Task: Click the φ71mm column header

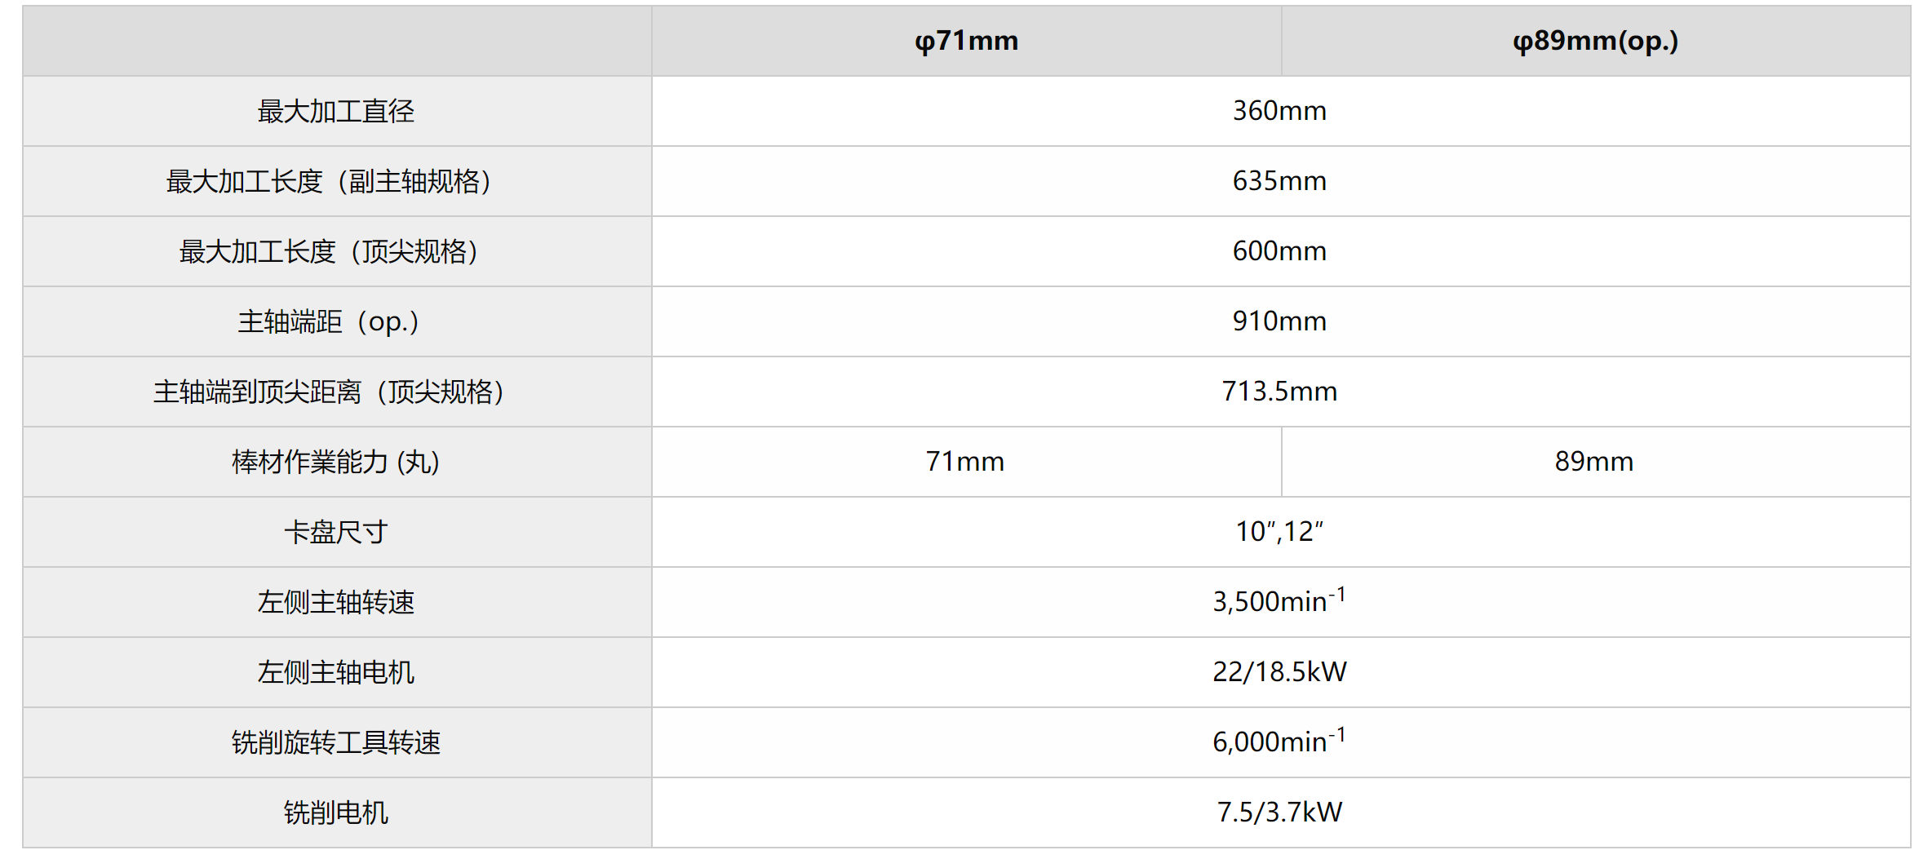Action: (966, 41)
